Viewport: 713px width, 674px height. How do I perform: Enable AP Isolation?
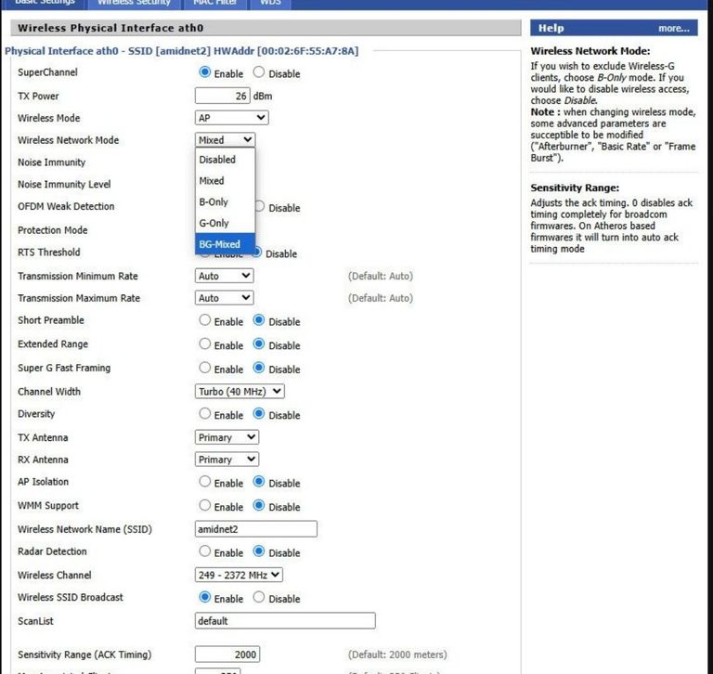coord(205,483)
